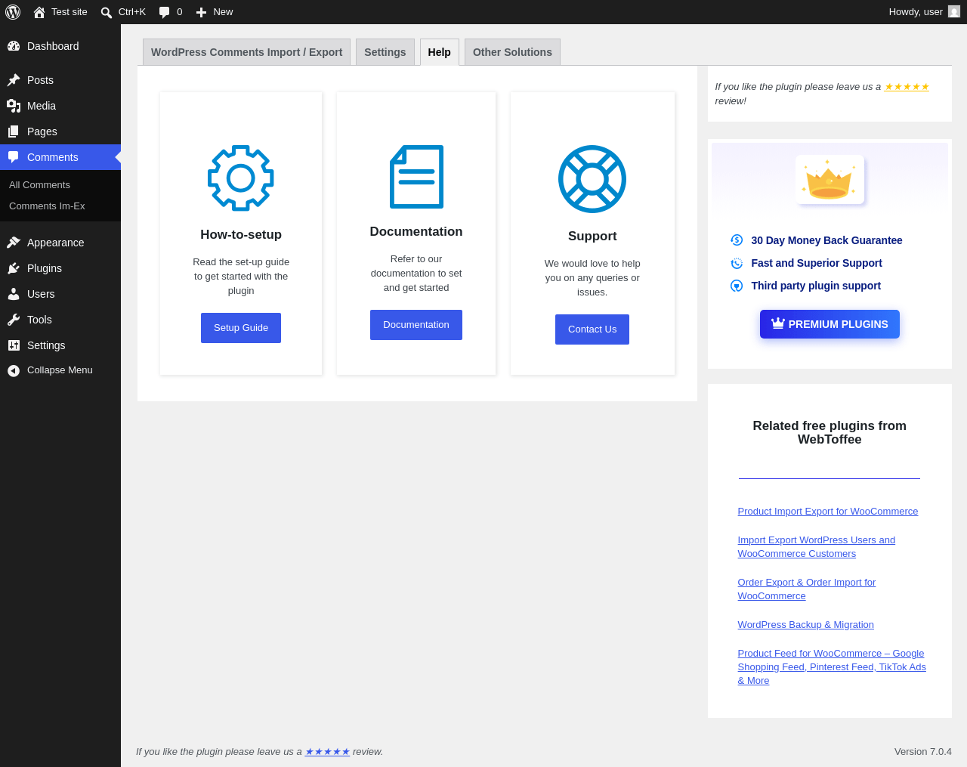Click the WordPress logo icon in admin bar
Screen dimensions: 967x767
coord(13,12)
